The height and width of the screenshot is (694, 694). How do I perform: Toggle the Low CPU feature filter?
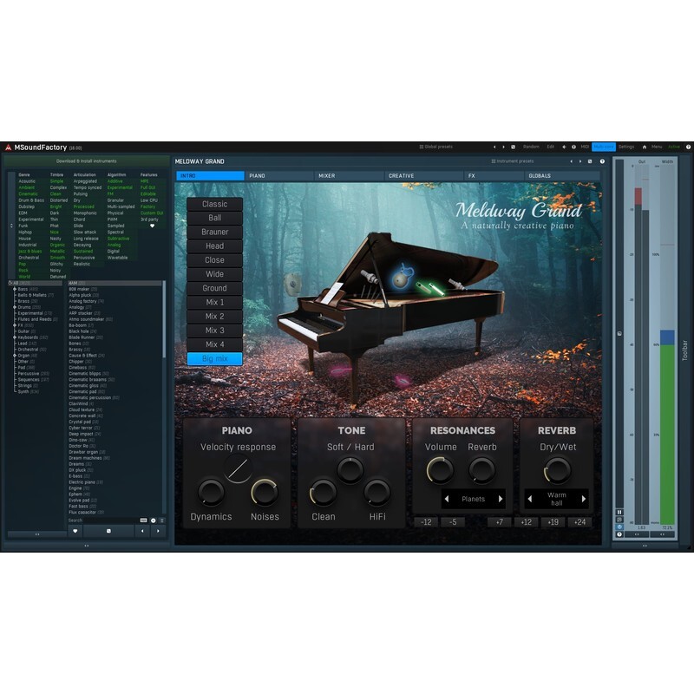[148, 200]
